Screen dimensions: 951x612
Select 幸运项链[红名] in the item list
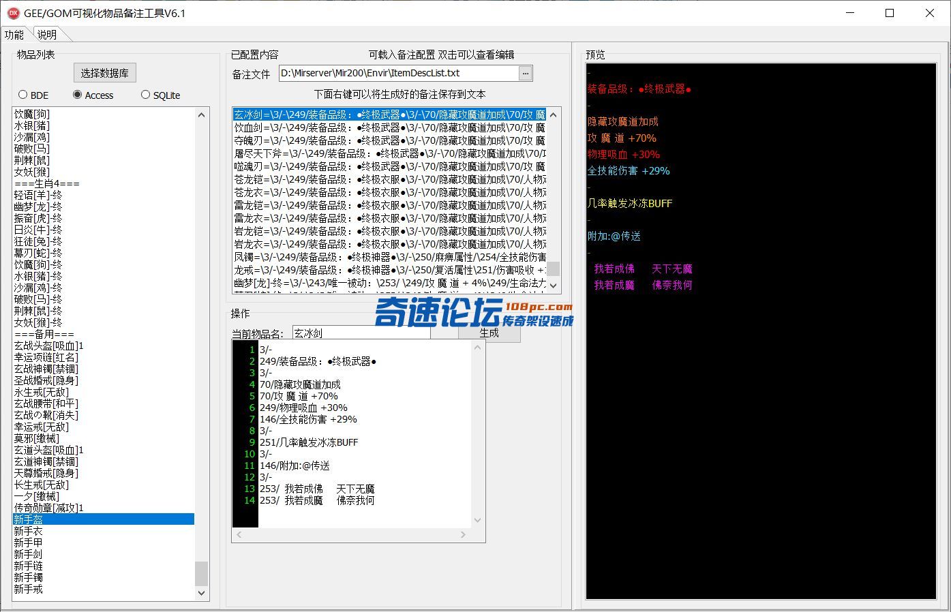click(x=103, y=357)
